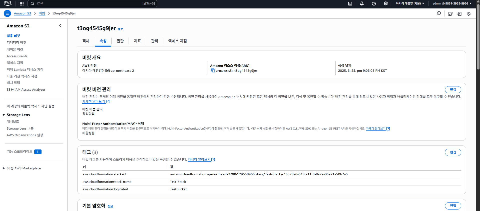Screen dimensions: 480x211
Task: Switch to the 액세스 지점 tab
Action: click(177, 41)
